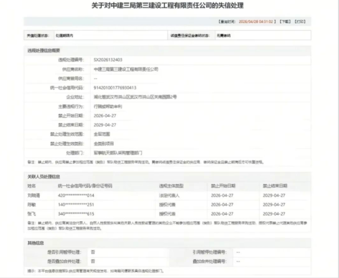
Task: Click the name 张飞 in the table
Action: (32, 214)
